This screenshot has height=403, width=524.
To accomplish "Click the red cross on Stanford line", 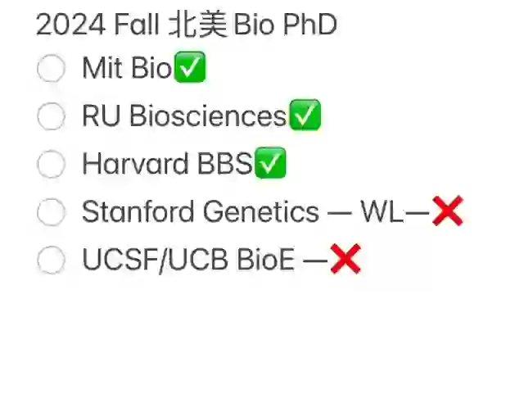I will tap(448, 211).
